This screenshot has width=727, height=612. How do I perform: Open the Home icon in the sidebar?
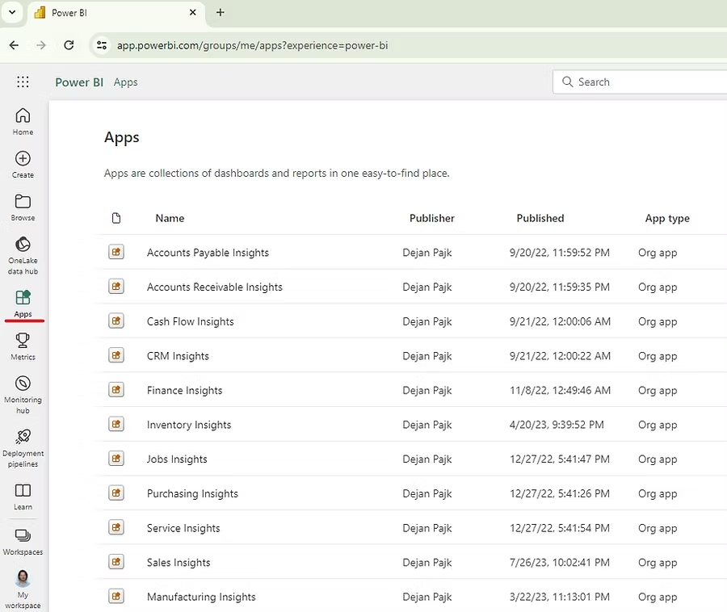click(23, 121)
